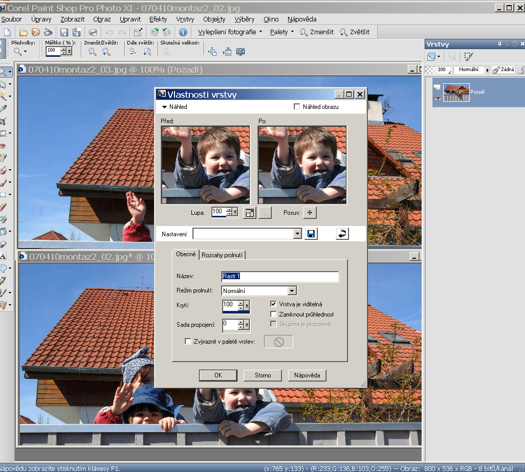Uncheck Vrstva je viditelná checkbox

coord(273,304)
